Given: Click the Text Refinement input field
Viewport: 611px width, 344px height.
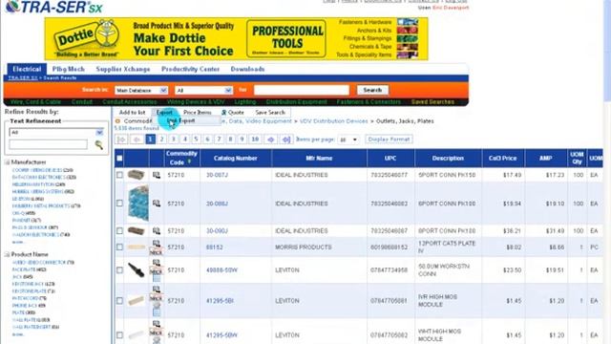Looking at the screenshot, I should click(49, 144).
